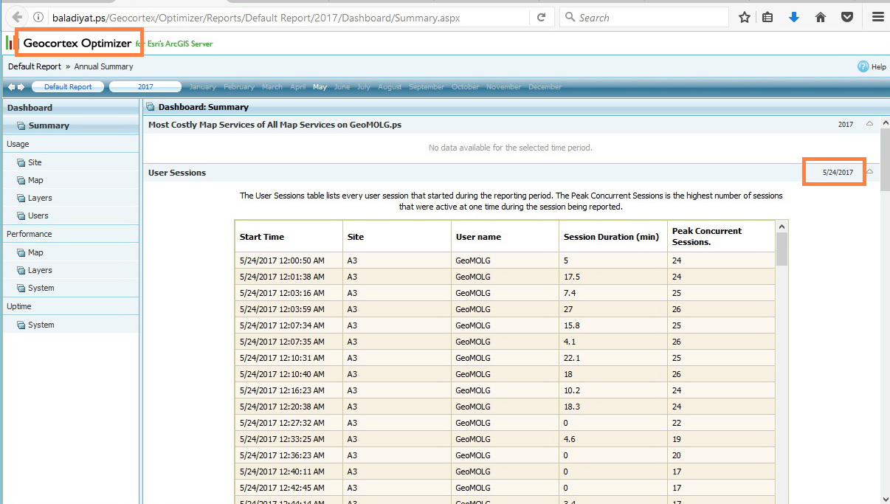This screenshot has height=504, width=890.
Task: Select the January month tab
Action: point(203,87)
